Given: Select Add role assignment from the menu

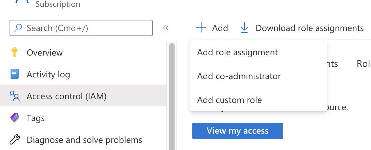Looking at the screenshot, I should (237, 52).
